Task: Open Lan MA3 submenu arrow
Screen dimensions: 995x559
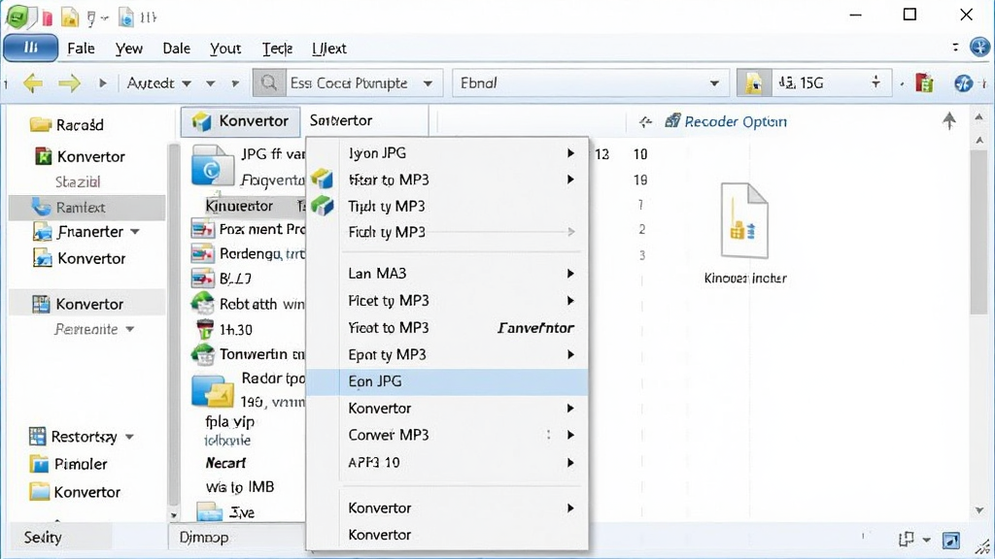Action: point(570,273)
